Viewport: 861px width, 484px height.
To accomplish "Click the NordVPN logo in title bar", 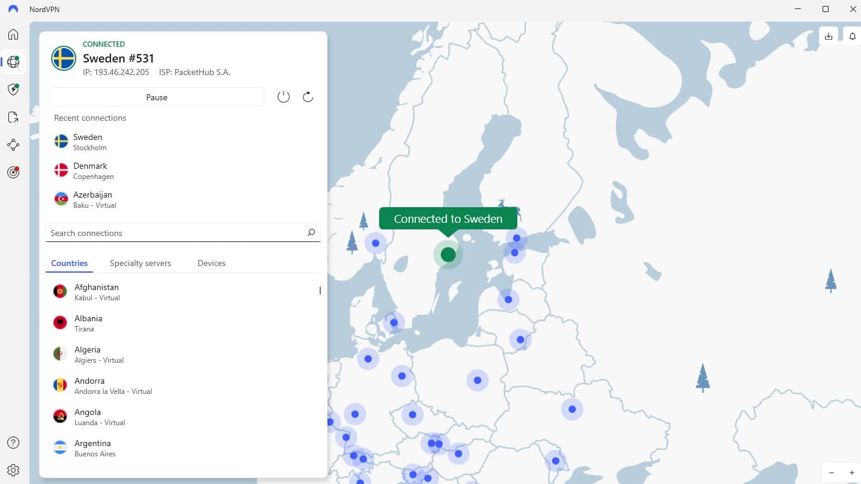I will click(x=13, y=9).
